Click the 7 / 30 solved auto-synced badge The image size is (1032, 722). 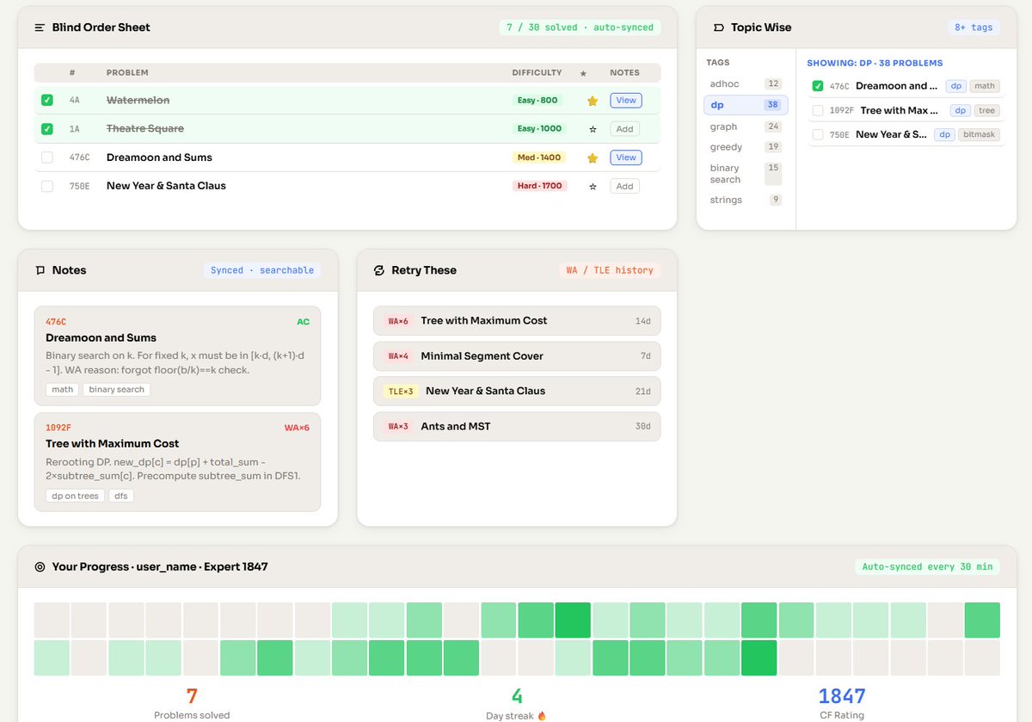click(x=580, y=28)
